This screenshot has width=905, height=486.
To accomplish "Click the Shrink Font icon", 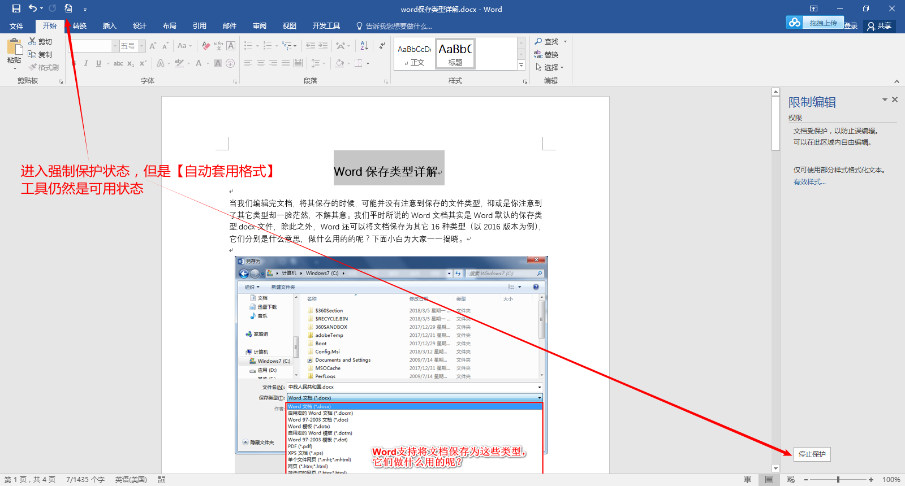I will [165, 46].
